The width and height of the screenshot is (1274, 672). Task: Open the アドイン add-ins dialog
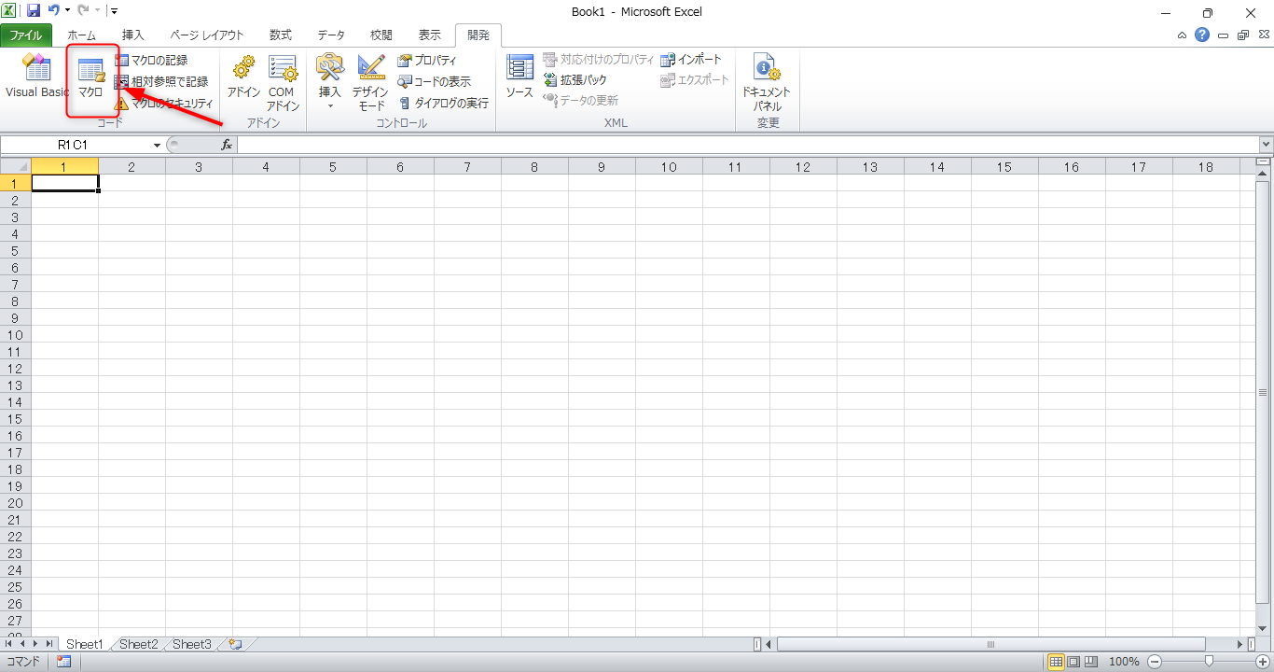243,77
